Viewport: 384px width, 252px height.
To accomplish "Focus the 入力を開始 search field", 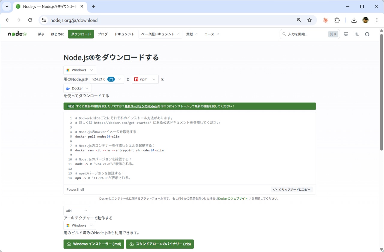I will pyautogui.click(x=310, y=34).
